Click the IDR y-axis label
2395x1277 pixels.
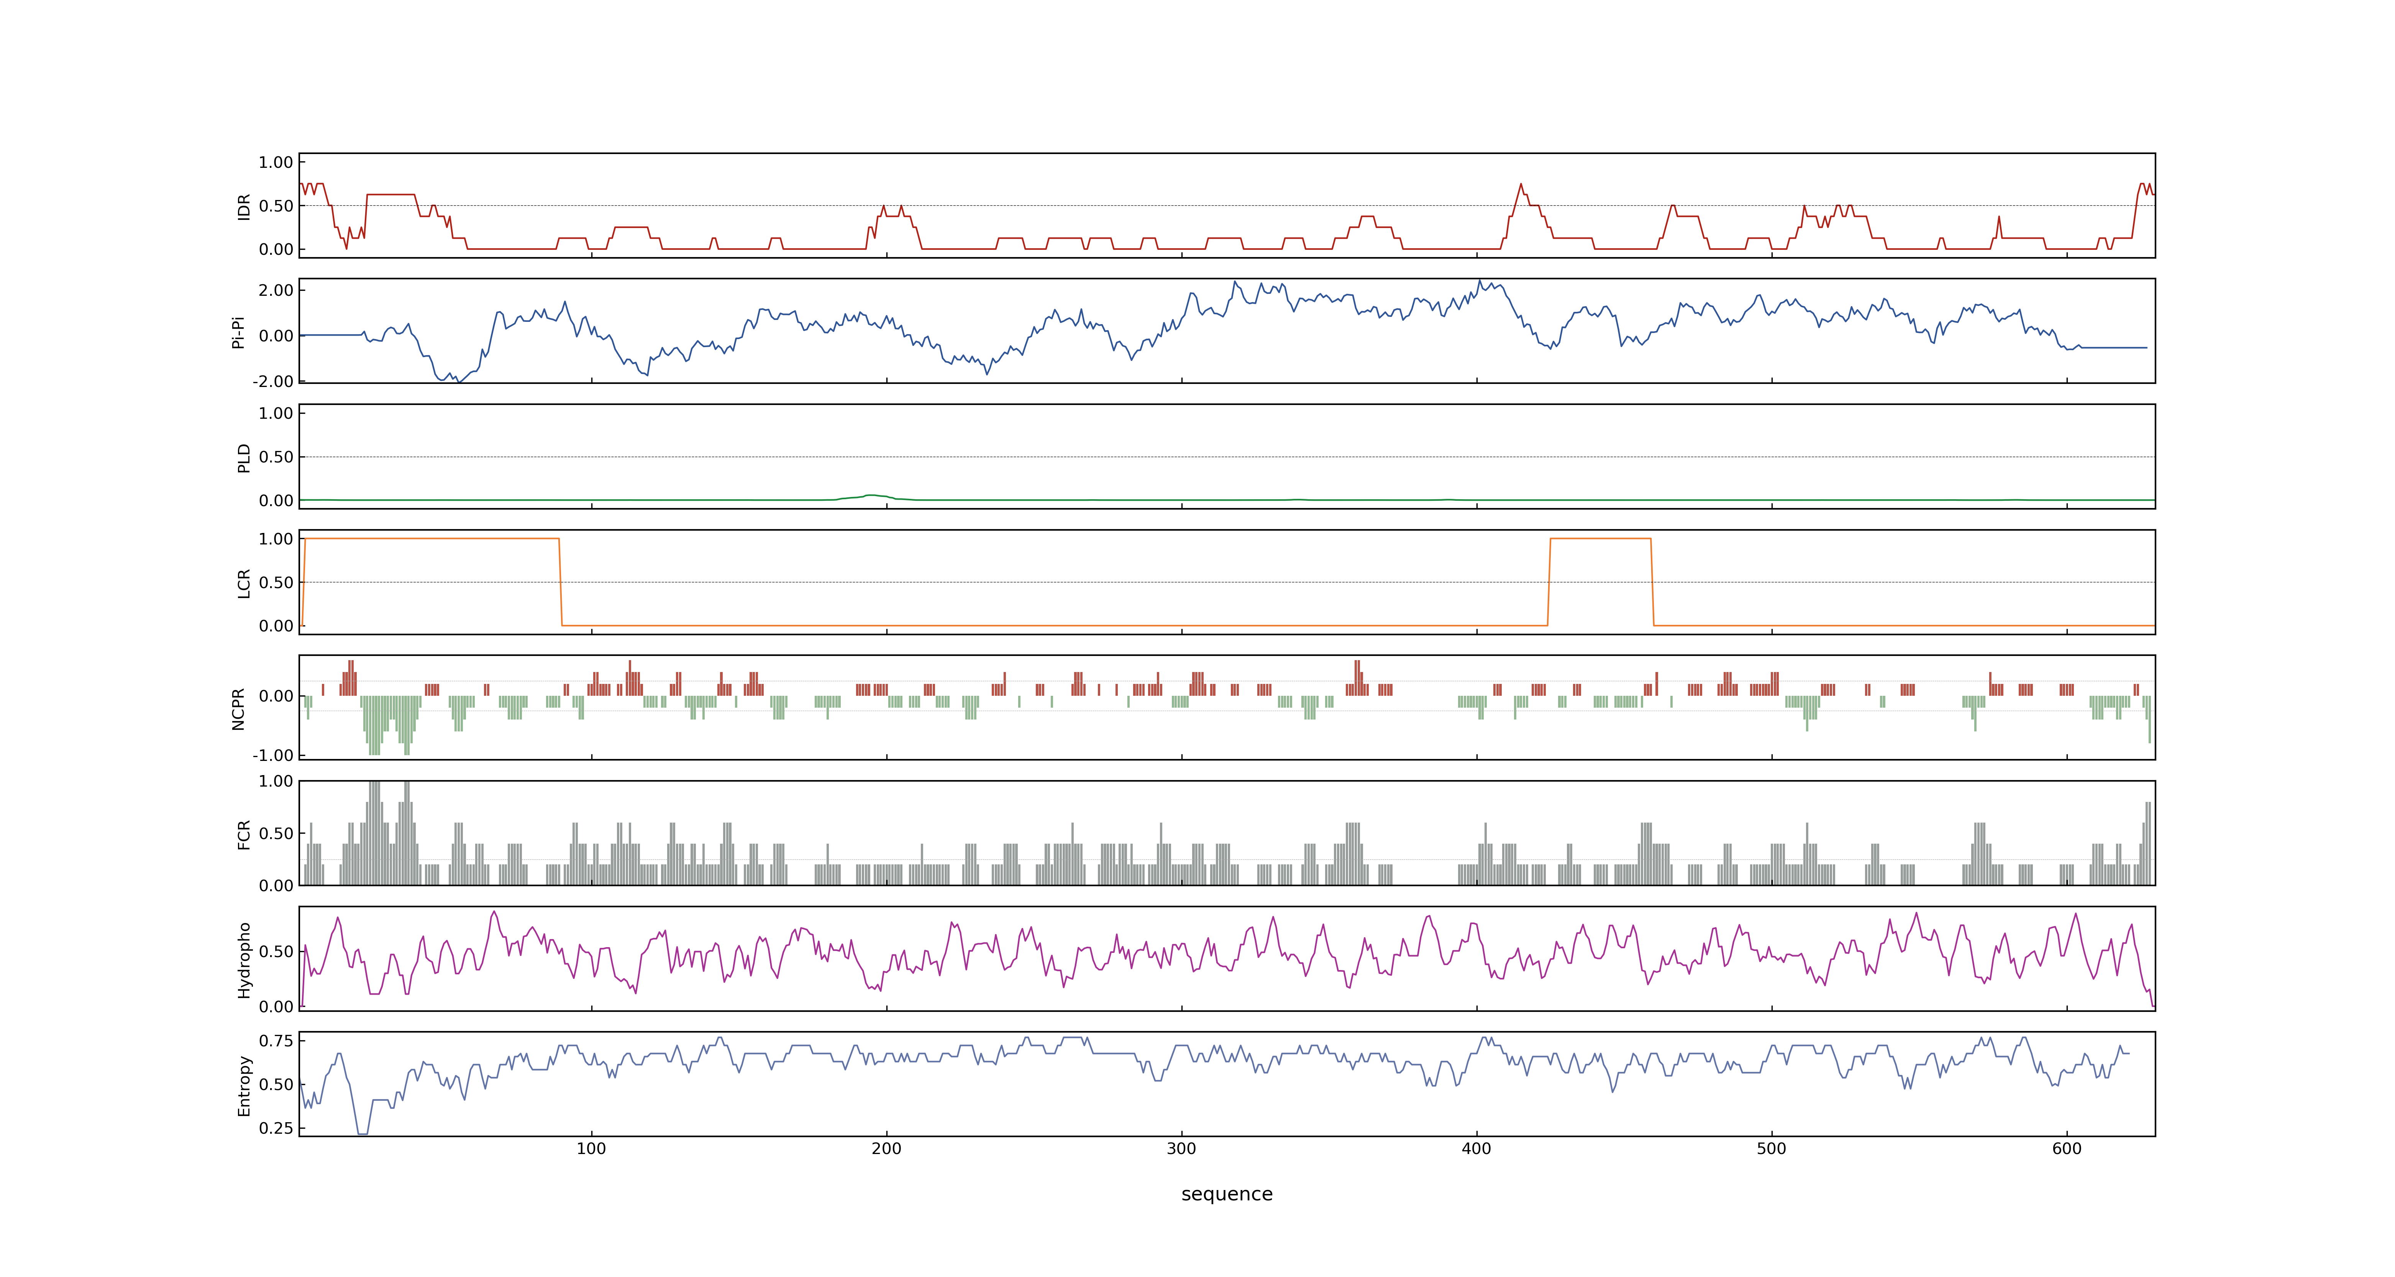pos(244,207)
